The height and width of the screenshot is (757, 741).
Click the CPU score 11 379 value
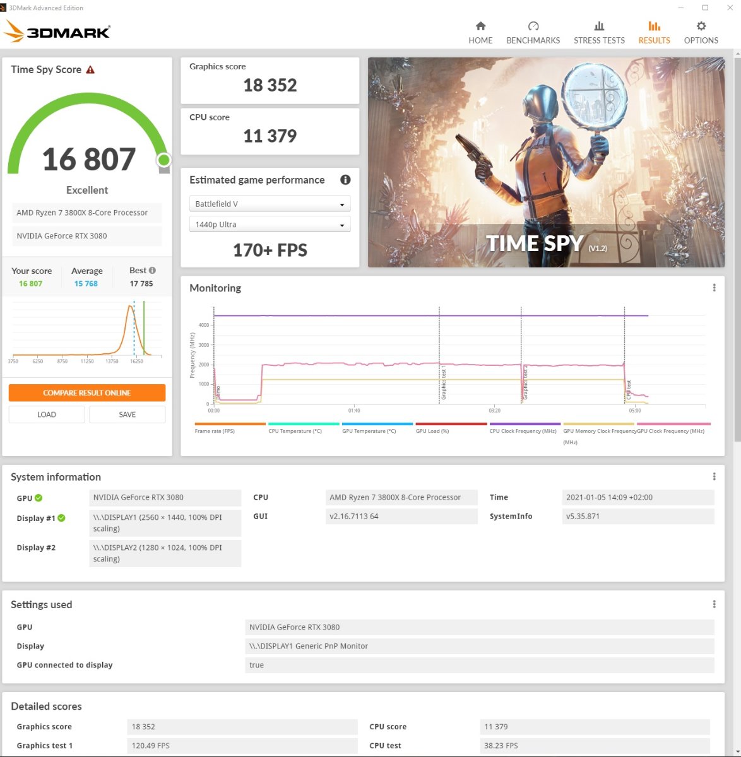click(x=270, y=136)
